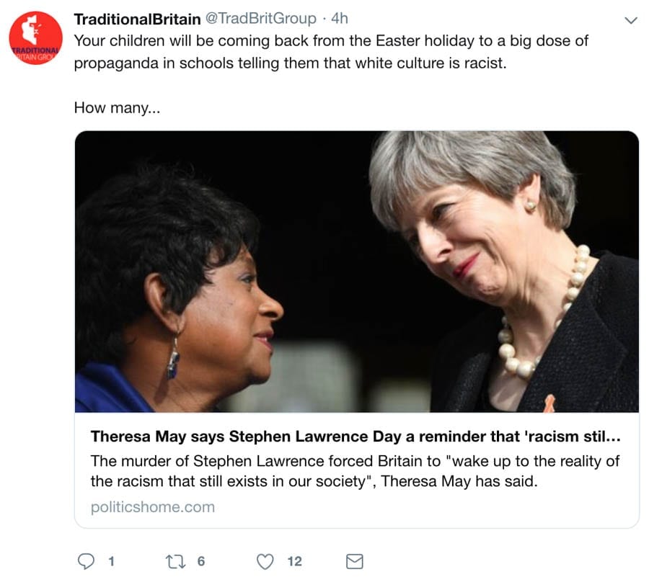Click the reply speech bubble icon
649x577 pixels.
(85, 560)
